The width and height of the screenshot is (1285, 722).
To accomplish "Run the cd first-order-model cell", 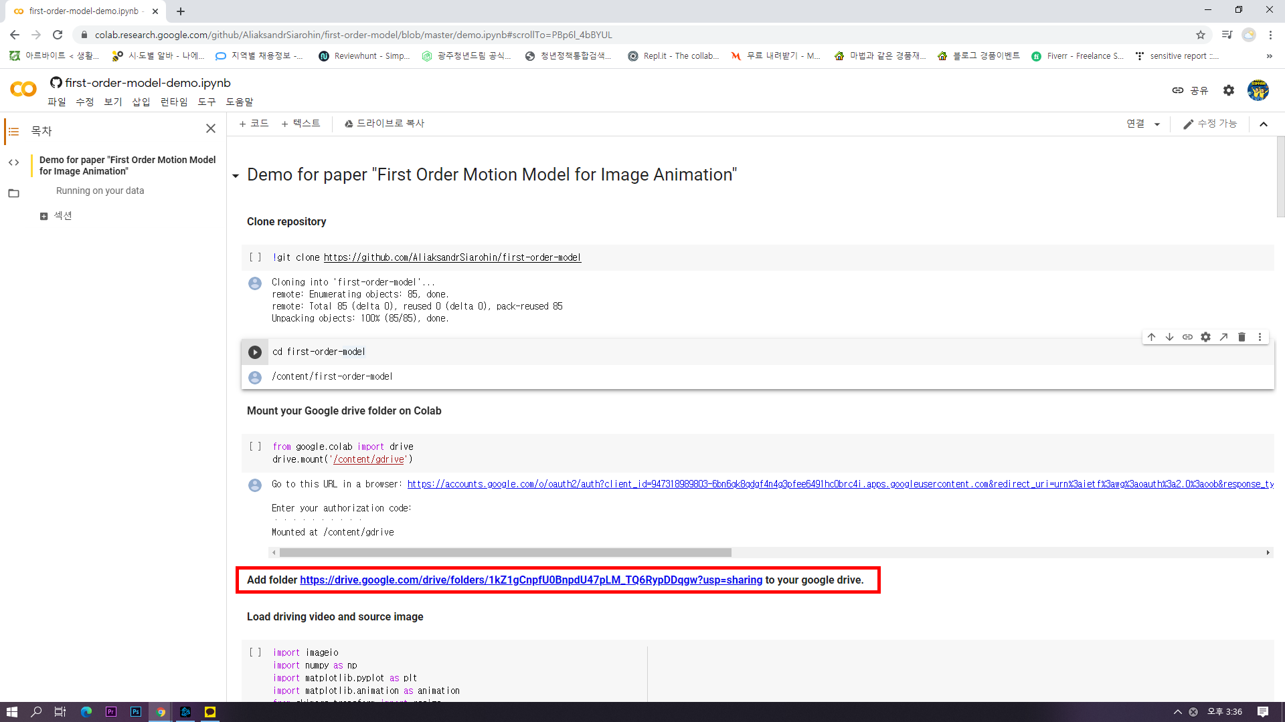I will (255, 352).
